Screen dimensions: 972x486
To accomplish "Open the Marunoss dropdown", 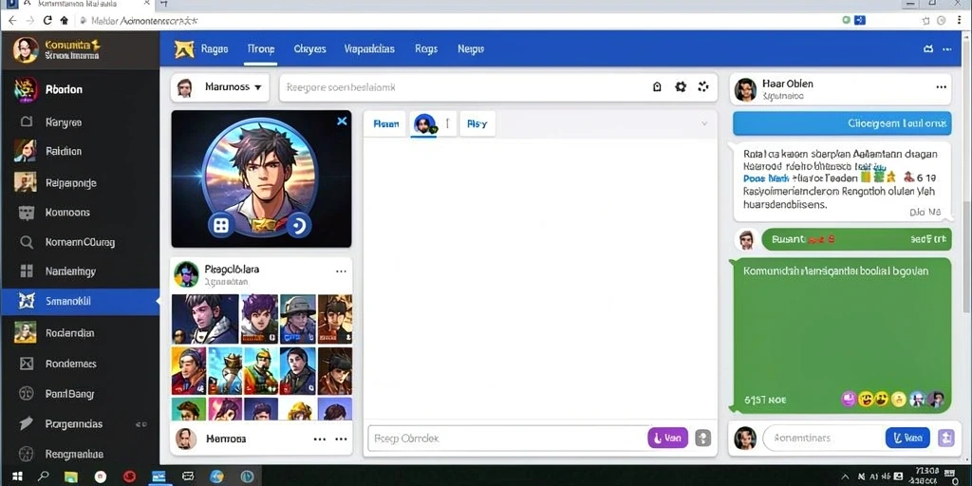I will (x=220, y=87).
